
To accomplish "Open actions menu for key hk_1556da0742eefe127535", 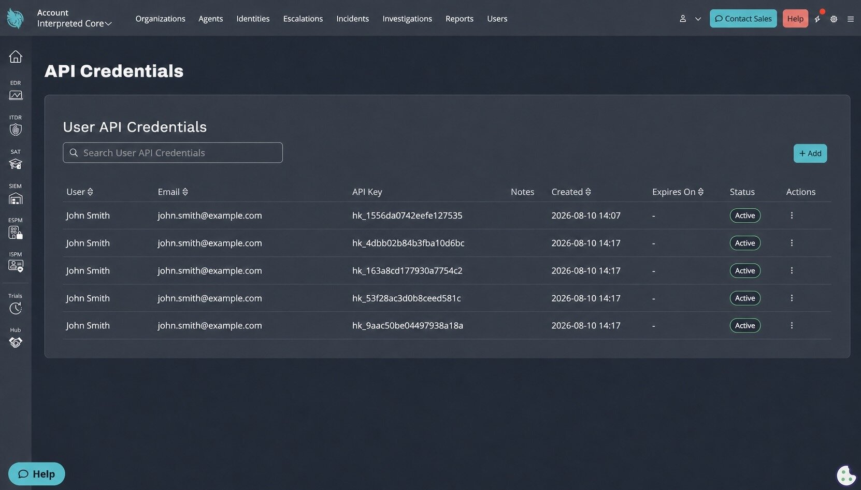I will pyautogui.click(x=792, y=215).
